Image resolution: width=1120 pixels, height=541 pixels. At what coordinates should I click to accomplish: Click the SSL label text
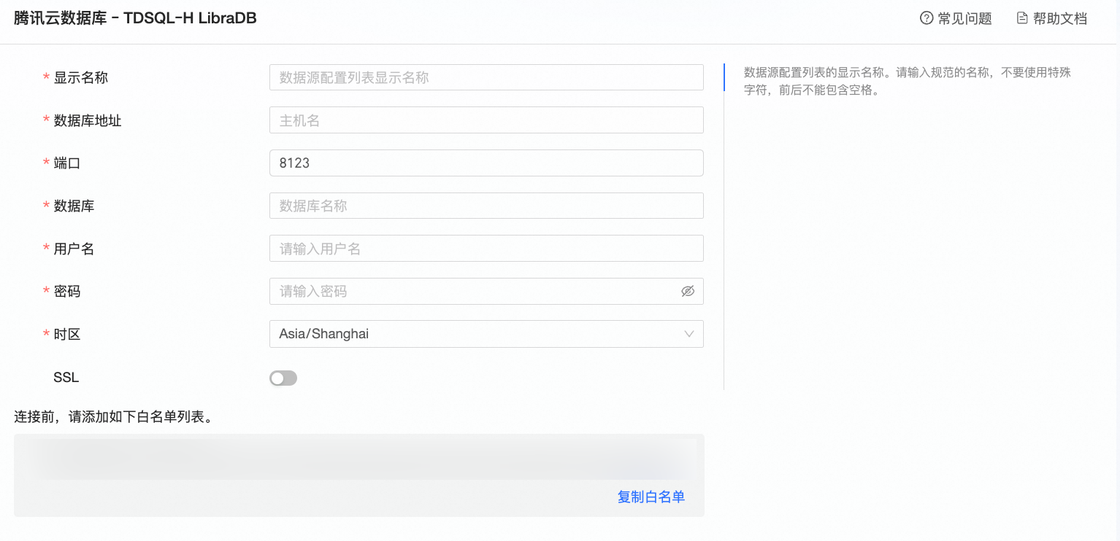(x=66, y=378)
